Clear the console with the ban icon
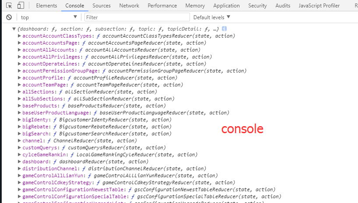Screen dimensions: 358x203 pos(9,17)
